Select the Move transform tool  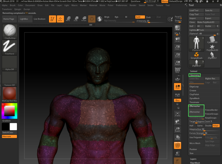click(68, 19)
